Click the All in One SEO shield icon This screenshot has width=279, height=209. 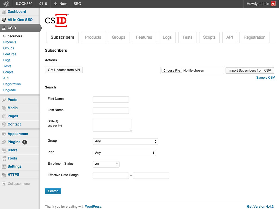[4, 20]
